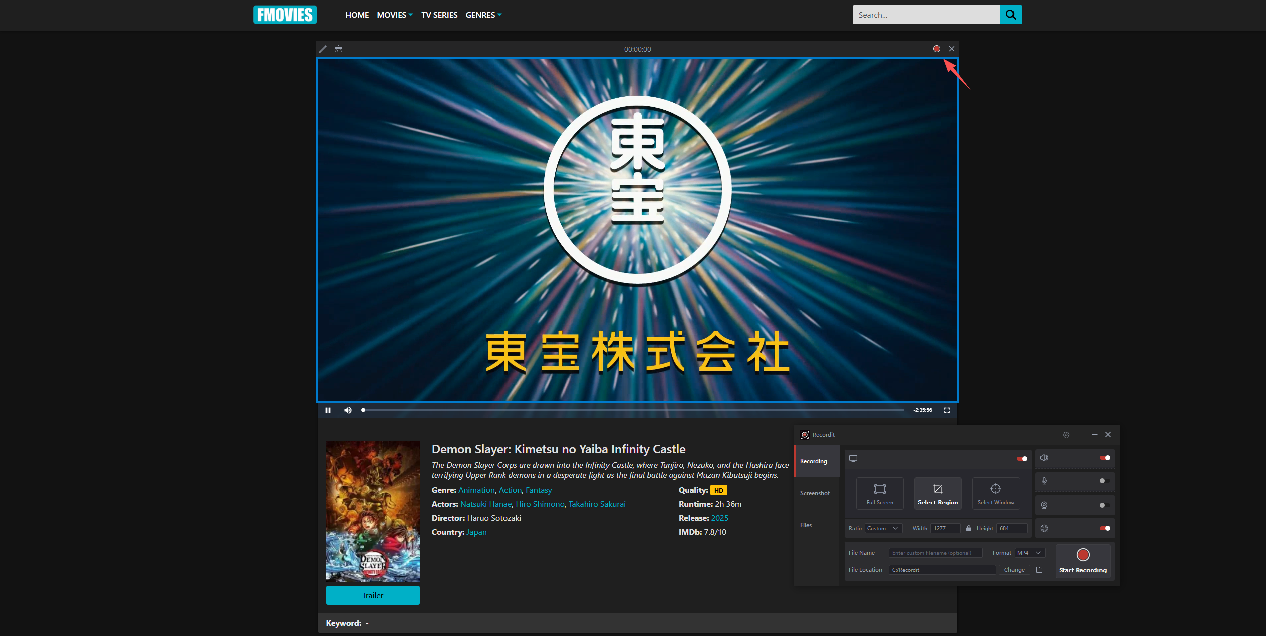
Task: Click the red record dot in region toolbar
Action: pyautogui.click(x=936, y=49)
